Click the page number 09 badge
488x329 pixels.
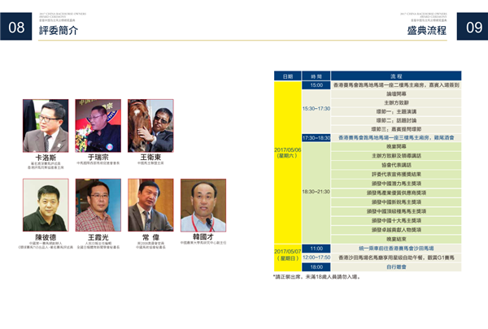click(x=472, y=28)
